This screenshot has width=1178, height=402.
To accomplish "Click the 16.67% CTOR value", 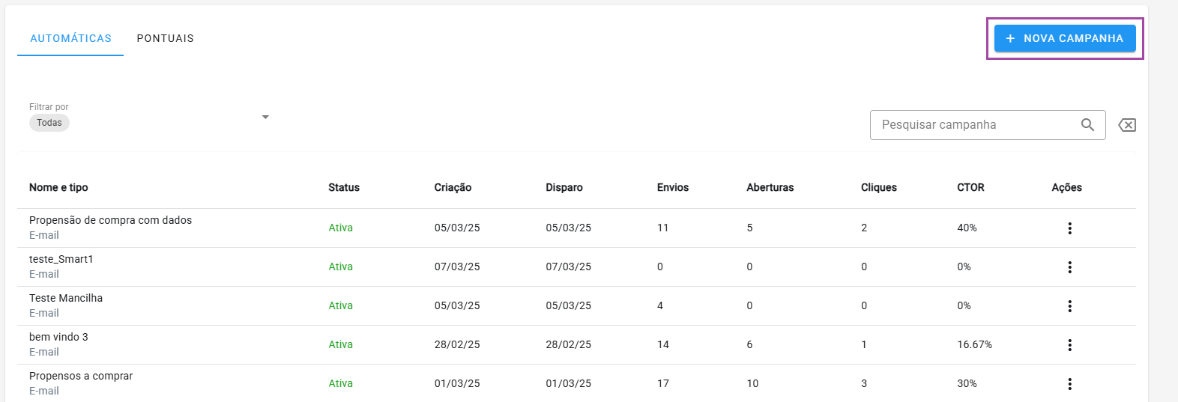I will (974, 344).
